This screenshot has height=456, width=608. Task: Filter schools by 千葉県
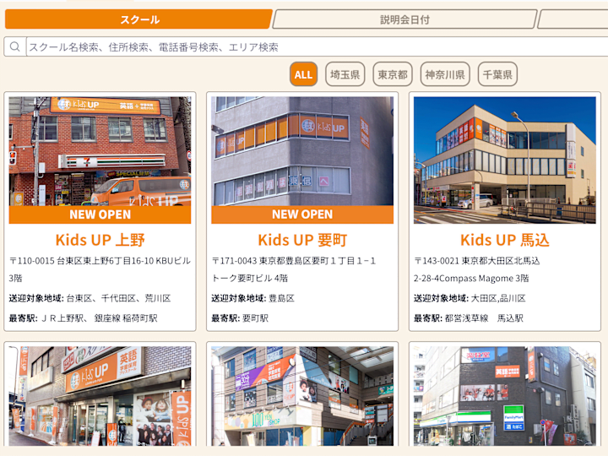click(497, 74)
